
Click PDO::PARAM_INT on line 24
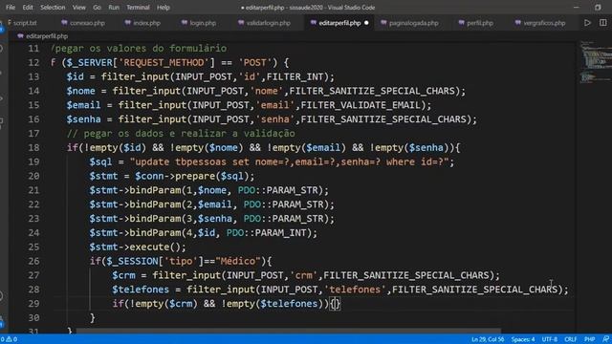point(267,233)
